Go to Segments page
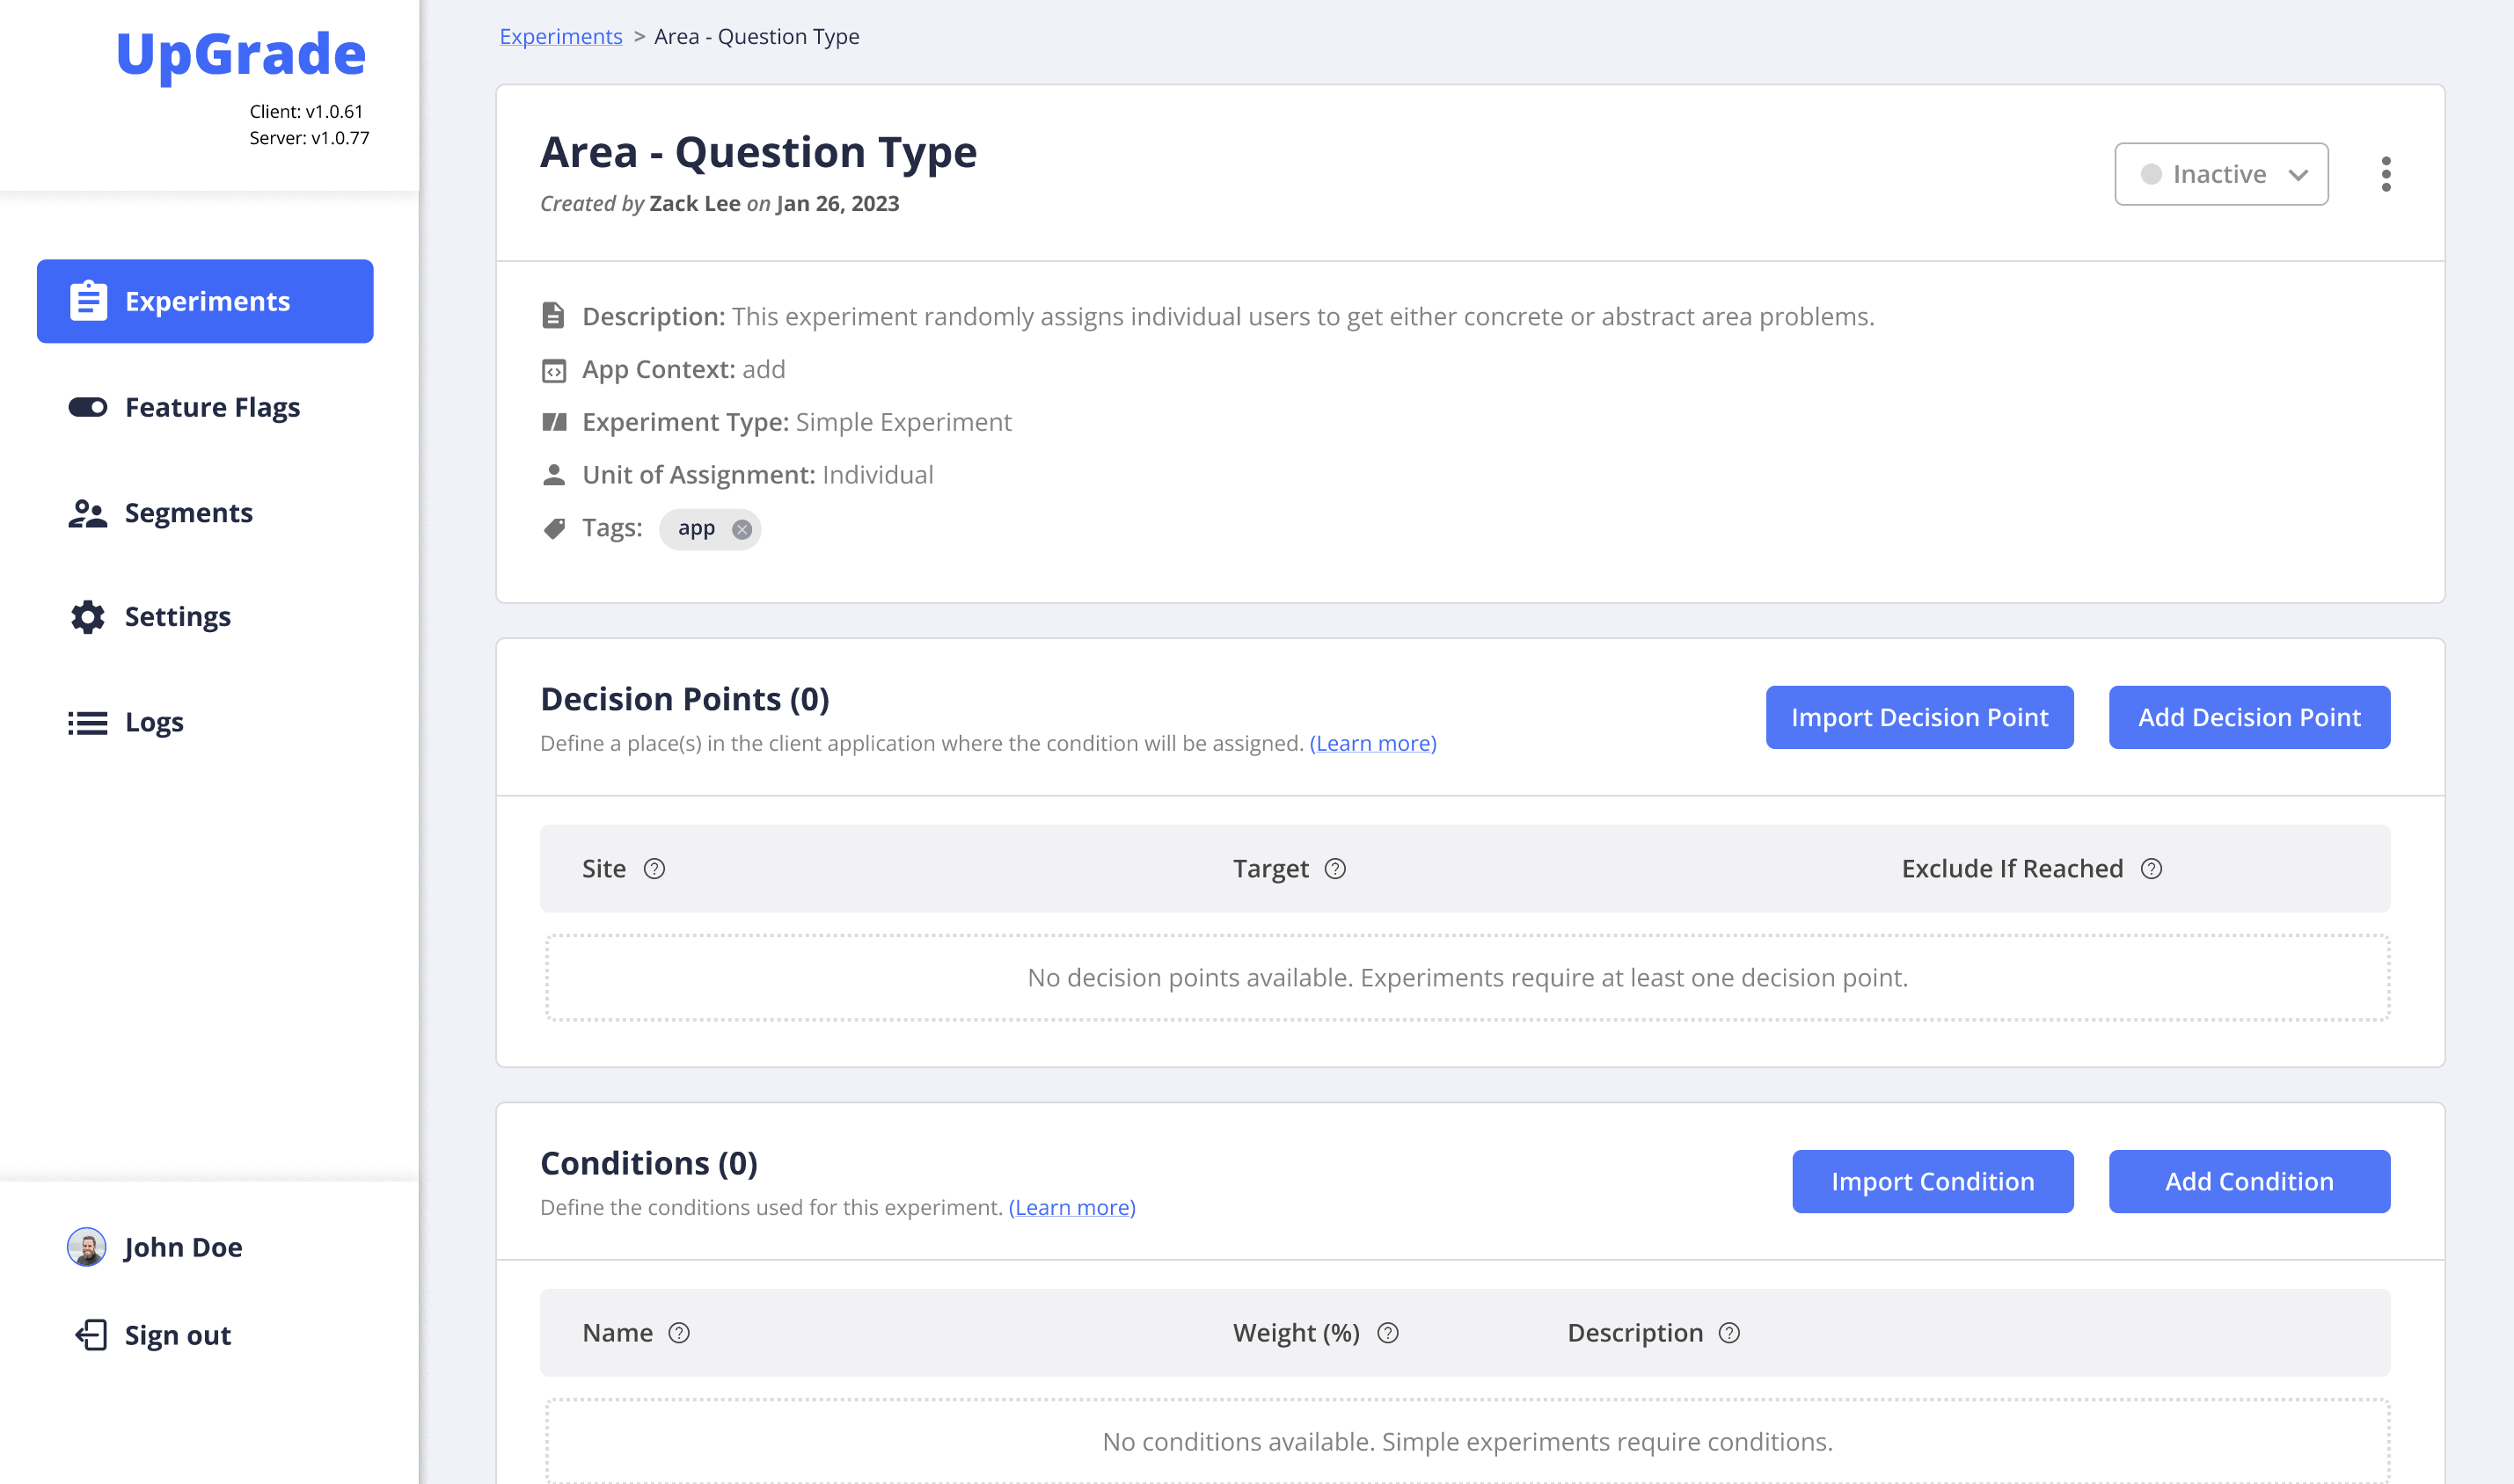The width and height of the screenshot is (2514, 1484). 188,512
